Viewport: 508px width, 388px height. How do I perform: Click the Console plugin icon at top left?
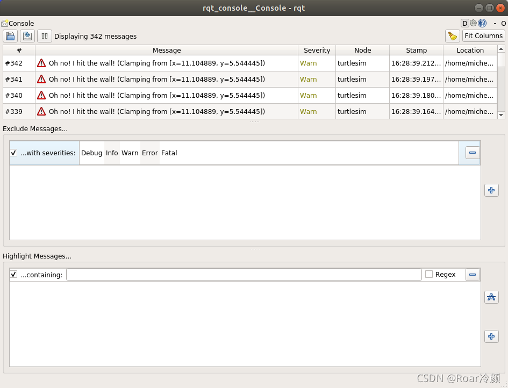(x=4, y=23)
